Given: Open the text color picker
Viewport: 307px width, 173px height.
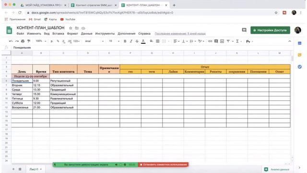Looking at the screenshot, I should [x=143, y=41].
